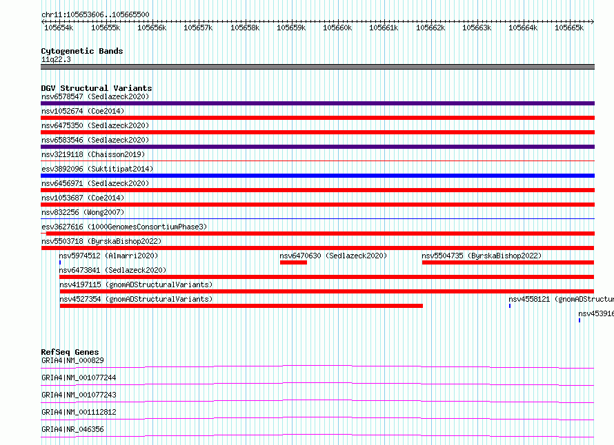The width and height of the screenshot is (614, 445).
Task: Select the thin red line under nsv3219118
Action: pyautogui.click(x=317, y=161)
